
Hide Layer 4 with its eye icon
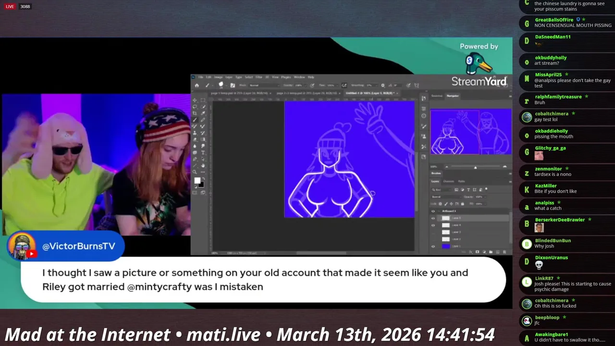click(x=433, y=225)
